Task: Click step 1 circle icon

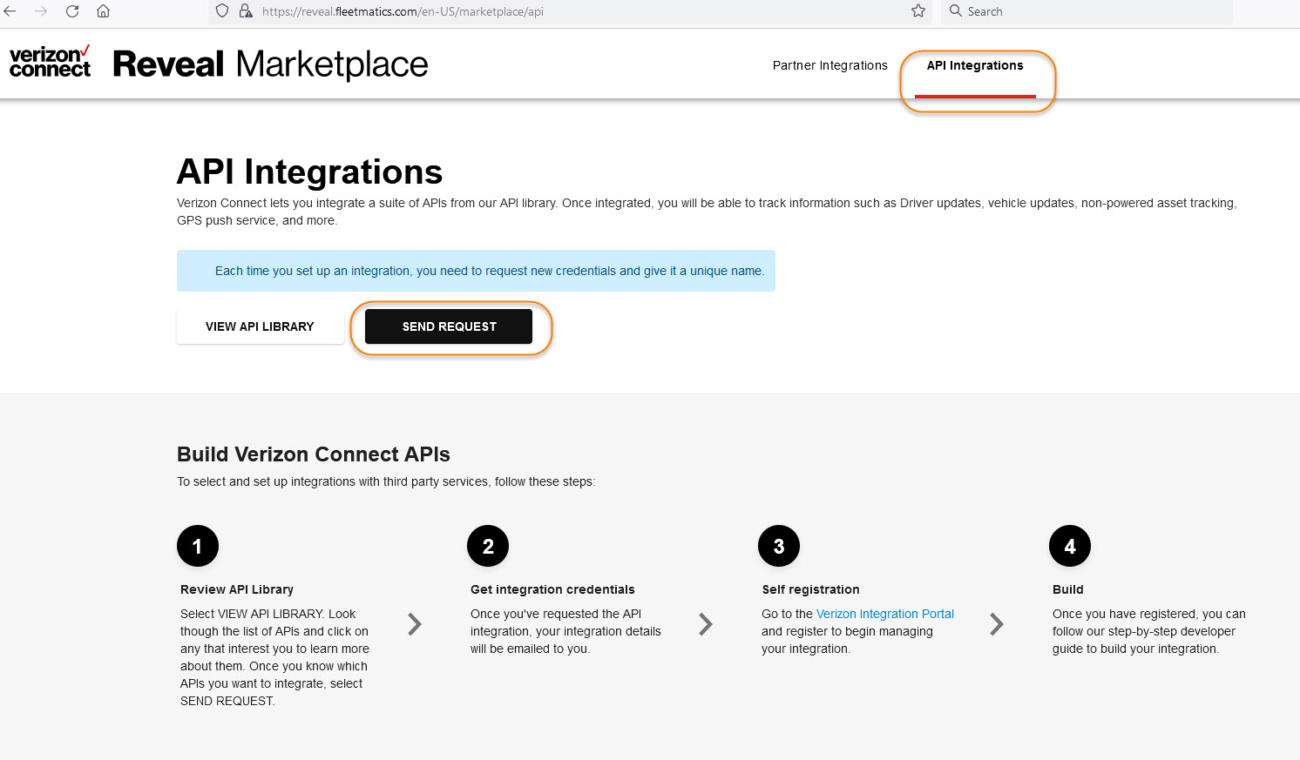Action: pos(198,546)
